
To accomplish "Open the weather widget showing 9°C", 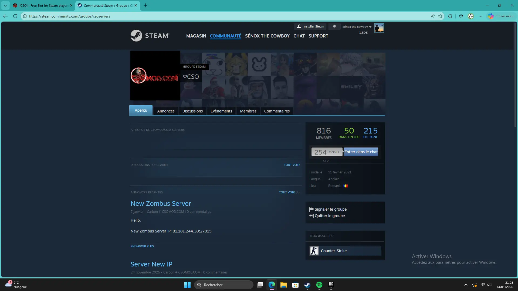I will click(x=16, y=285).
